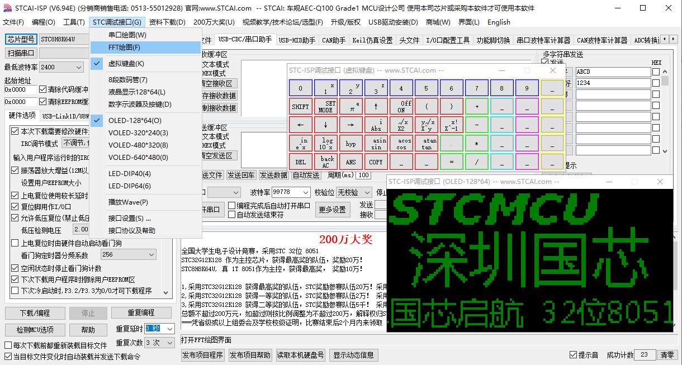This screenshot has height=365, width=682.
Task: Click the 扫描串口 button
Action: click(22, 53)
